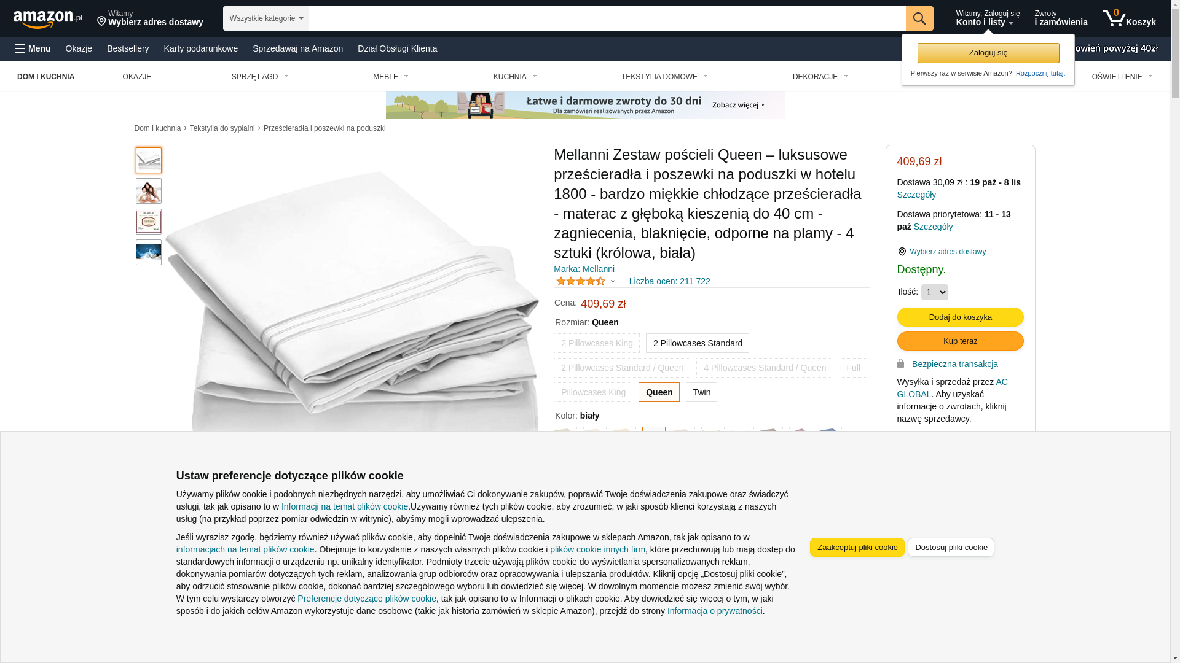1180x663 pixels.
Task: Select 2 Pillowcases Standard size
Action: (698, 343)
